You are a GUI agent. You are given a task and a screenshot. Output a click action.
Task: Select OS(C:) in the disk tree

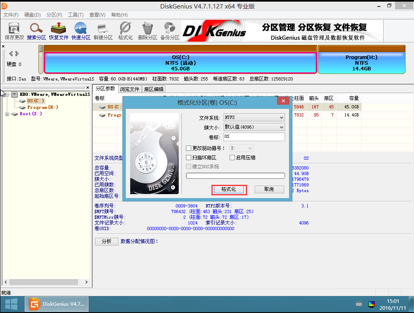tap(36, 101)
